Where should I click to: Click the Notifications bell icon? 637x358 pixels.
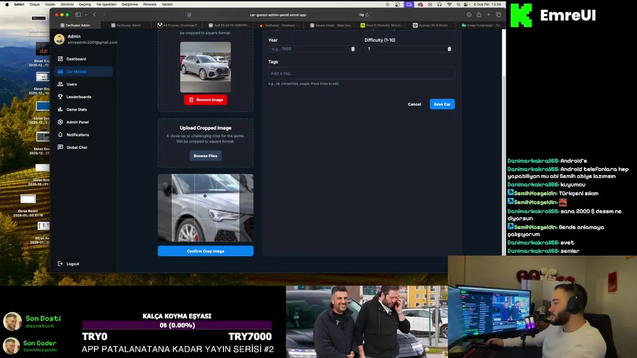tap(60, 135)
